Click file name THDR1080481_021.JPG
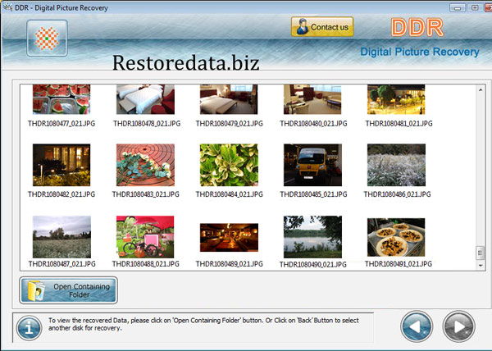This screenshot has height=351, width=492. coord(399,124)
